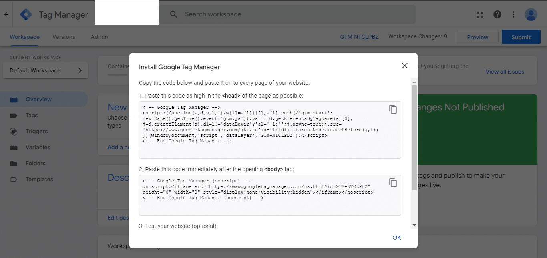
Task: Go back using the arrow icon
Action: pyautogui.click(x=6, y=14)
